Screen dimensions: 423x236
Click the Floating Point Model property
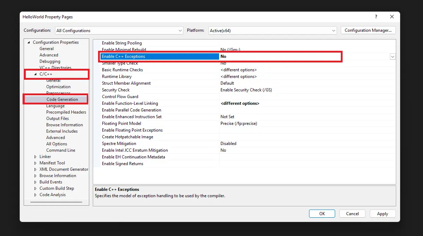121,123
